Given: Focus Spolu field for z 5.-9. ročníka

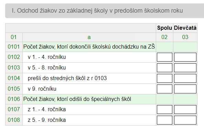Looking at the screenshot, I should (164, 120).
